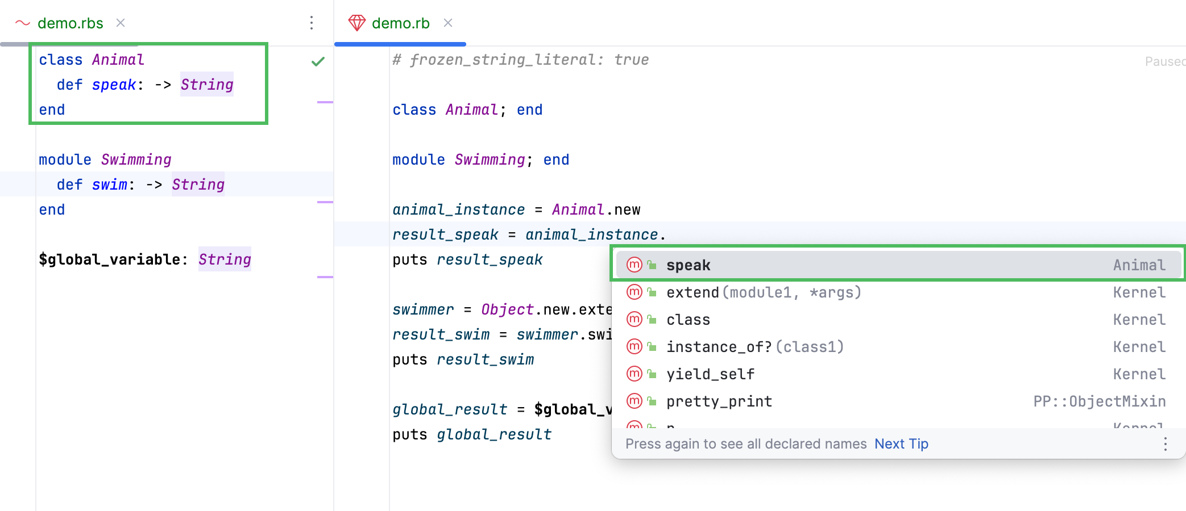Pick the instance_of?(class1) completion item
1186x511 pixels.
(x=754, y=347)
